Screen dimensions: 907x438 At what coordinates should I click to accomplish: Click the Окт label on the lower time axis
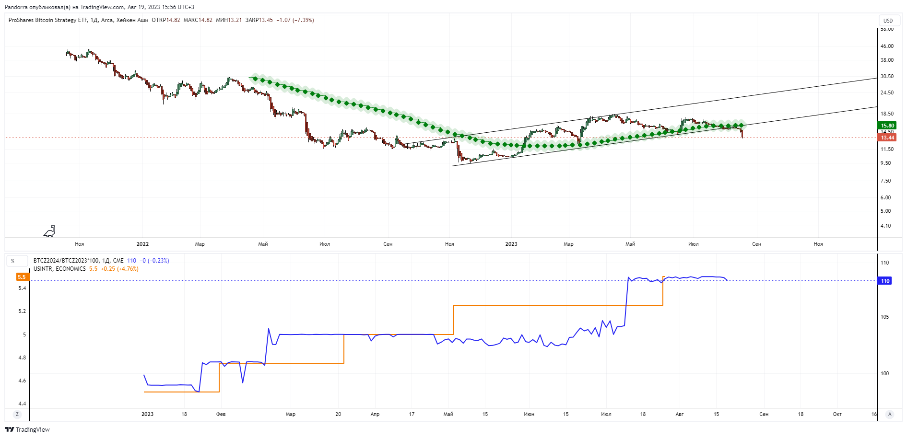837,414
